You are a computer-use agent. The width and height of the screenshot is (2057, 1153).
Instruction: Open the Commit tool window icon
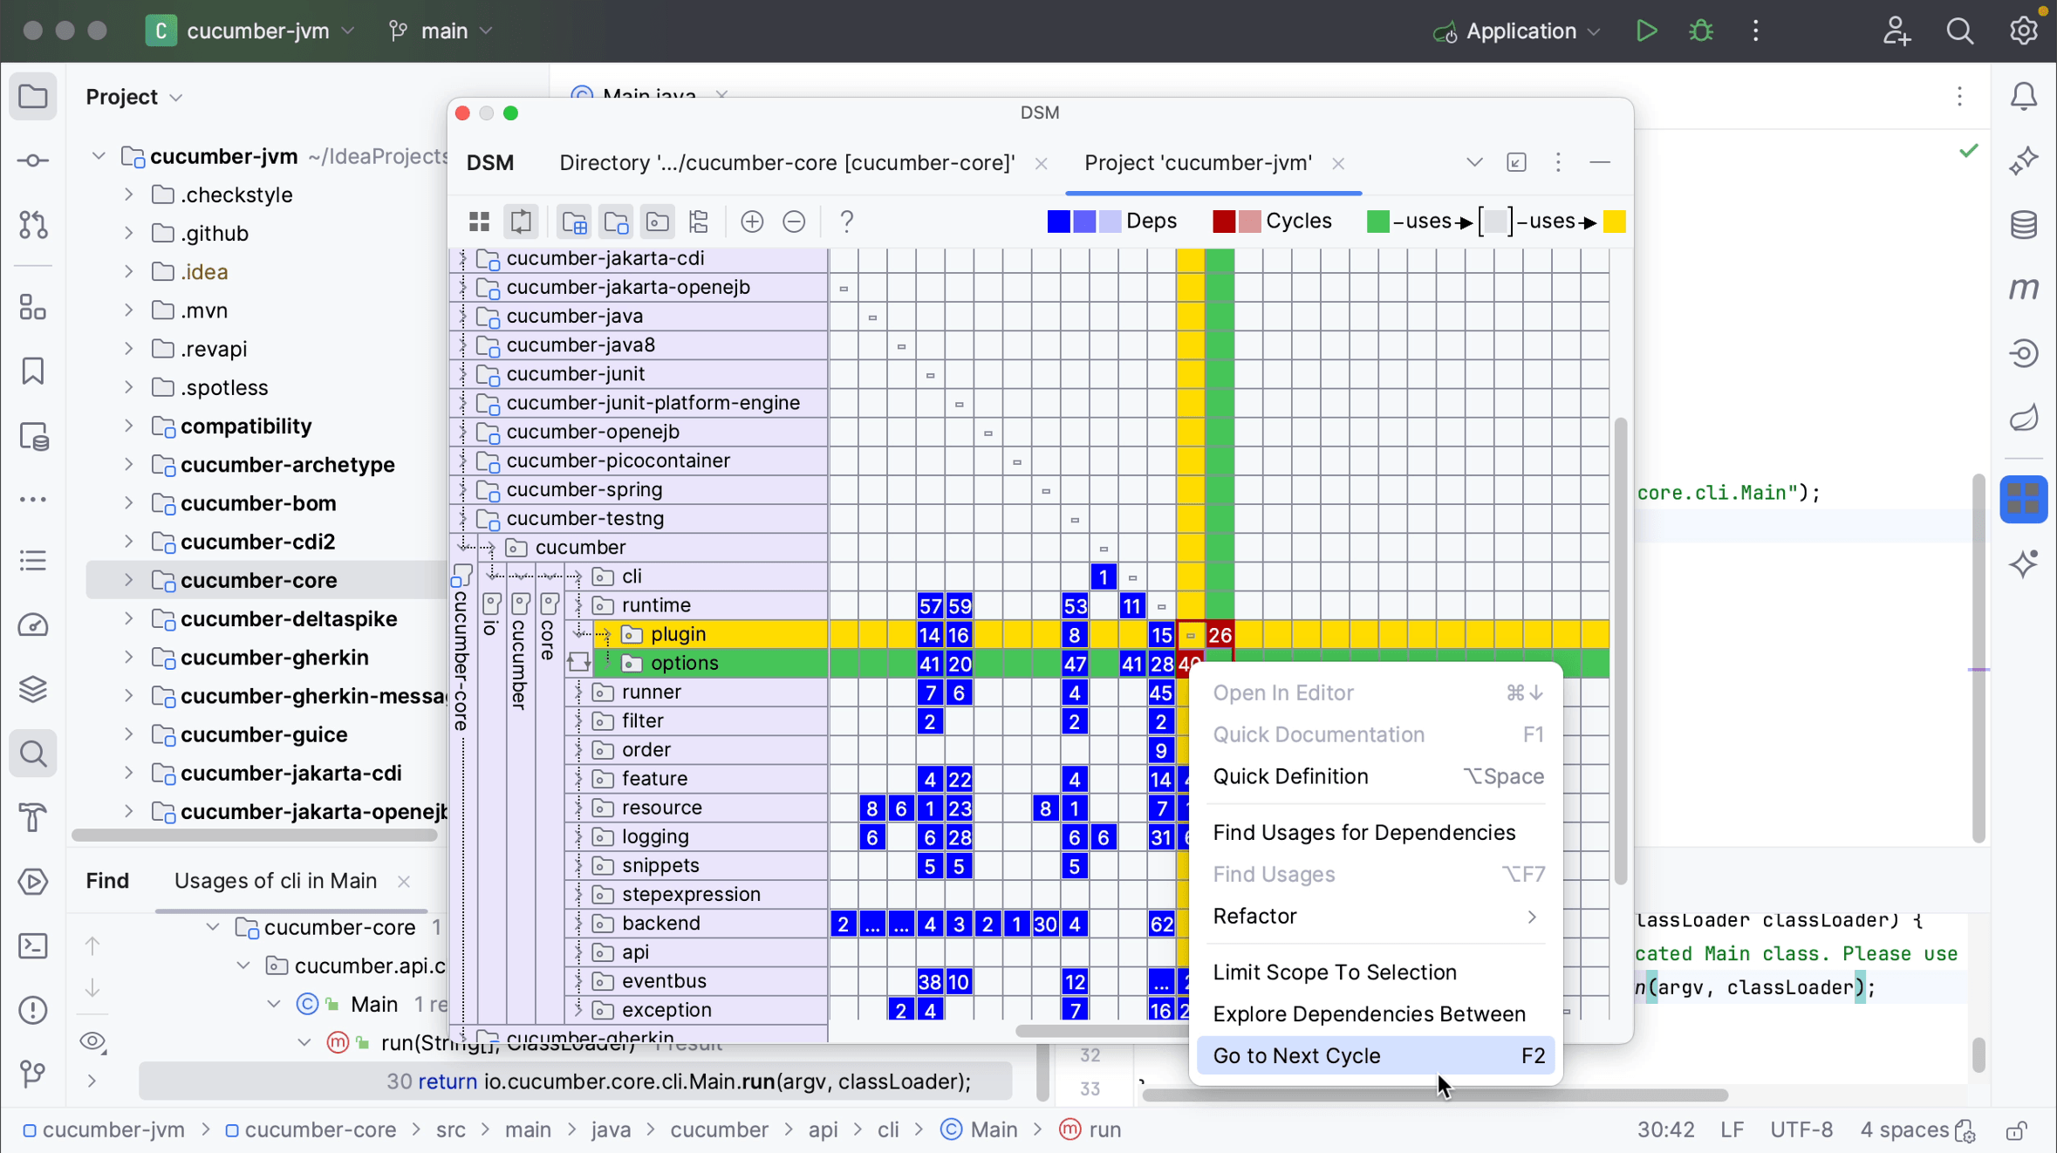pyautogui.click(x=33, y=160)
